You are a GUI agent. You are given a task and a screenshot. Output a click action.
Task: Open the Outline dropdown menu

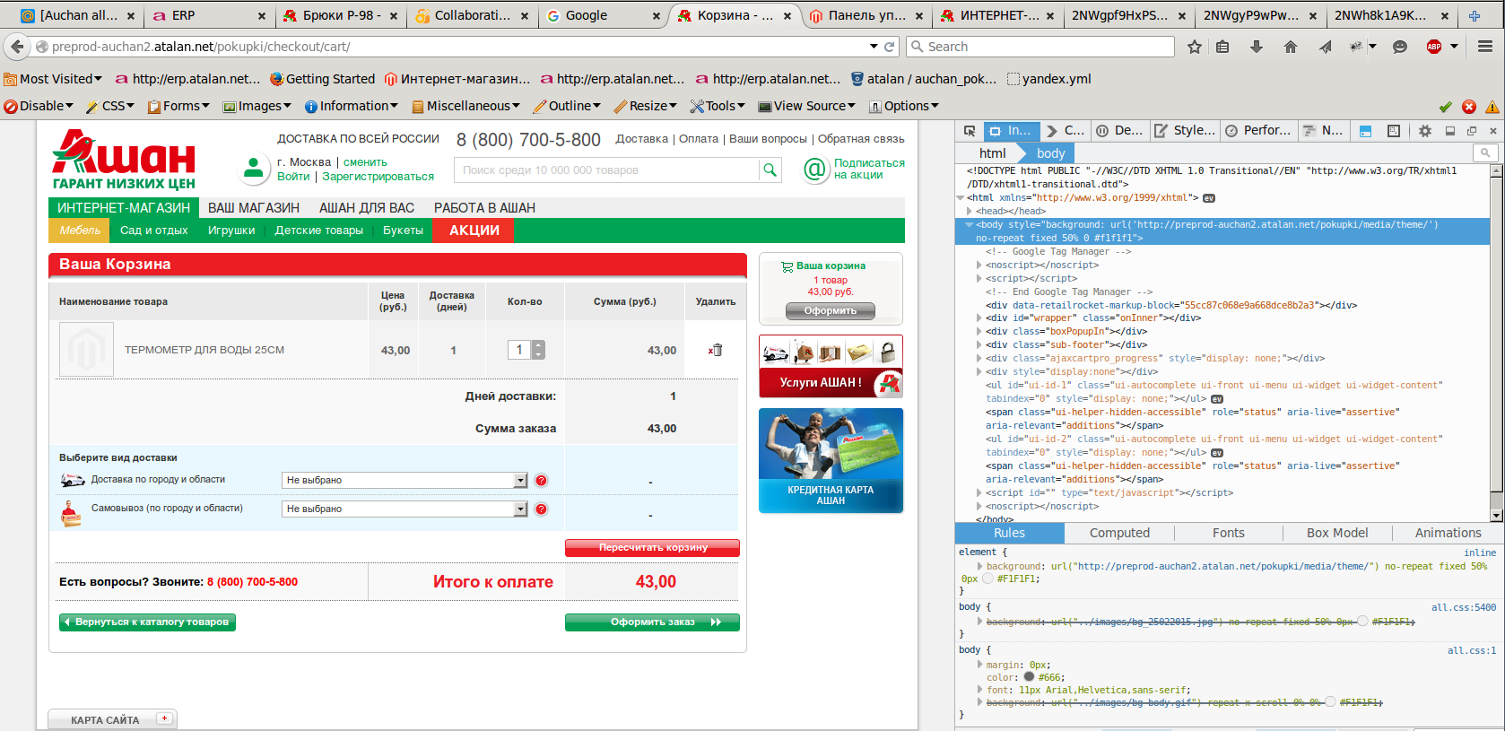click(567, 106)
